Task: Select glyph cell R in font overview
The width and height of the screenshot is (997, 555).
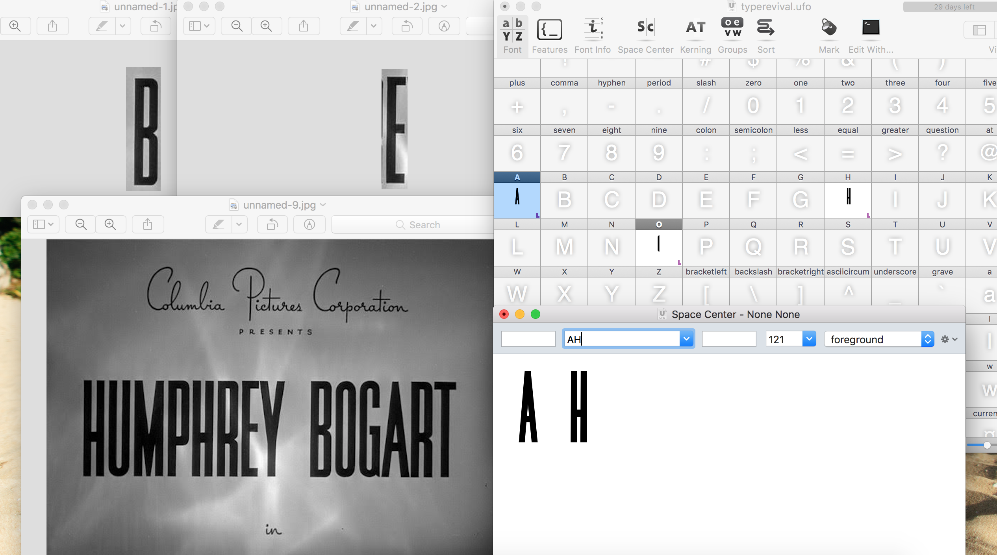Action: pos(801,243)
